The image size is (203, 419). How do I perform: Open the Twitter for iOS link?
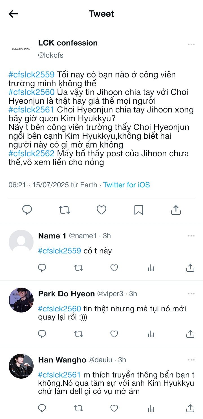coord(126,185)
